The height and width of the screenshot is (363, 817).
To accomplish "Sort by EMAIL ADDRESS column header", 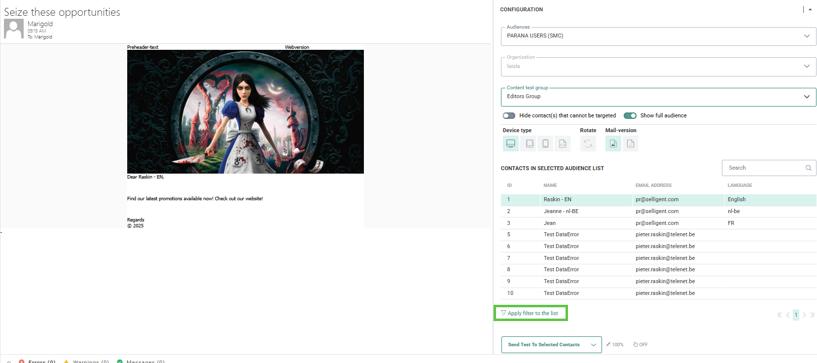I will (653, 185).
